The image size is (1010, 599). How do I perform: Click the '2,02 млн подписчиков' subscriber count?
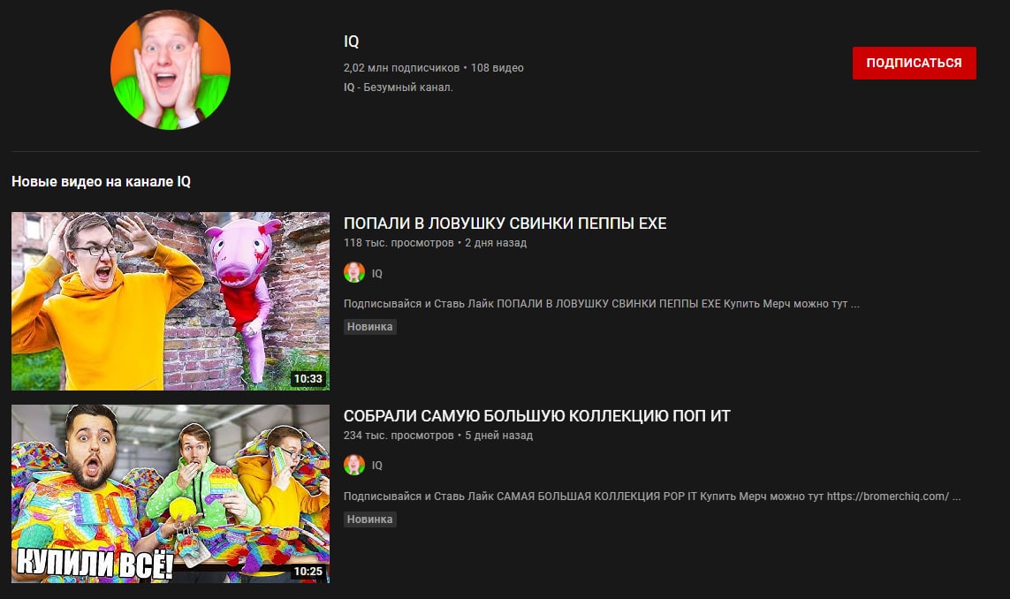click(401, 68)
